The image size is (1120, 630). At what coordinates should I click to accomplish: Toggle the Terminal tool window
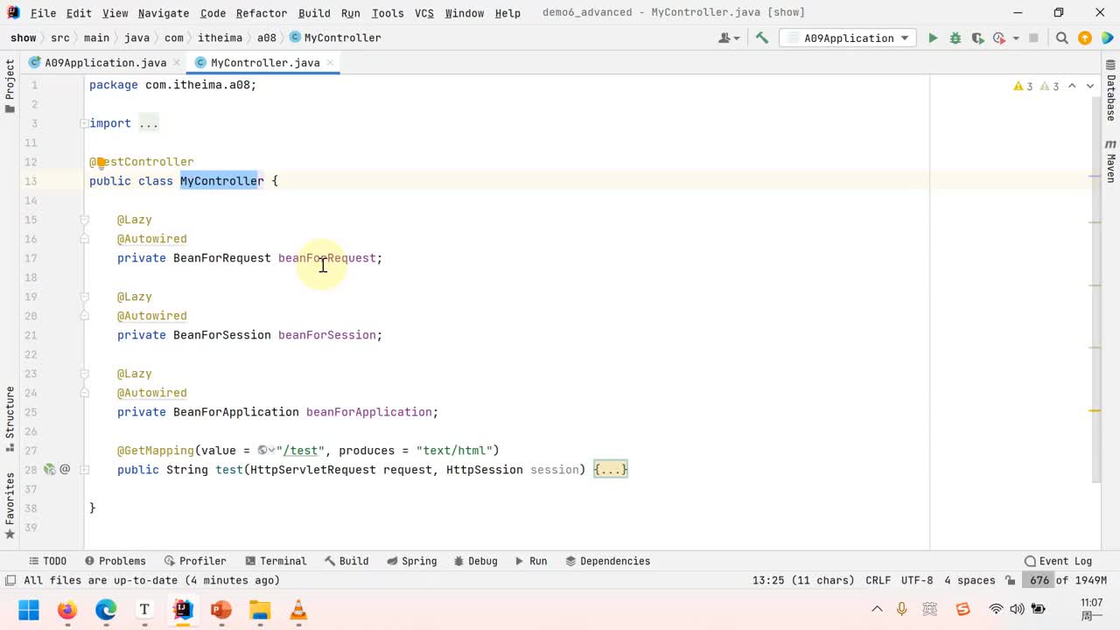tap(276, 561)
